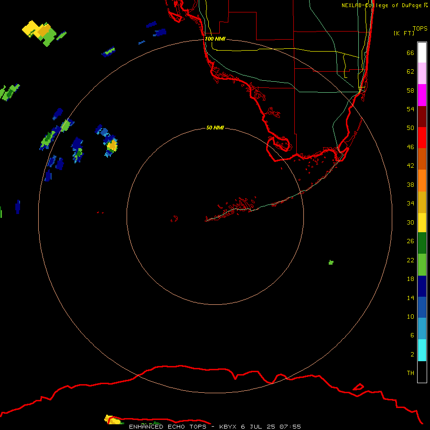Viewport: 430px width, 430px height.
Task: Click the legend value 30
Action: (410, 222)
